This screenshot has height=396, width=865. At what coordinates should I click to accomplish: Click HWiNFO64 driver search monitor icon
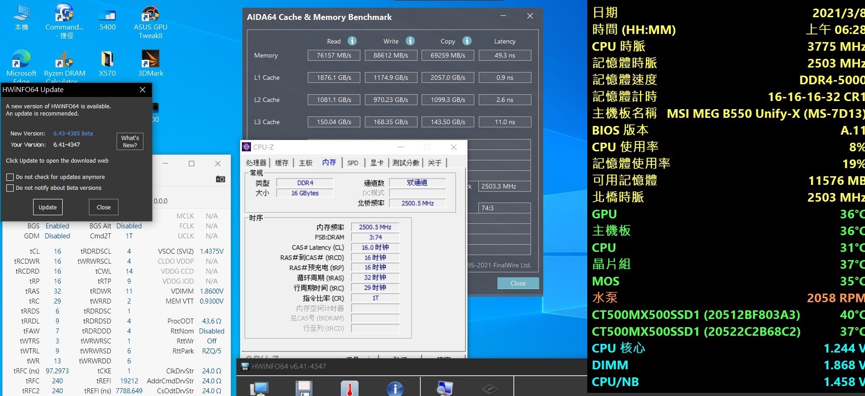445,389
